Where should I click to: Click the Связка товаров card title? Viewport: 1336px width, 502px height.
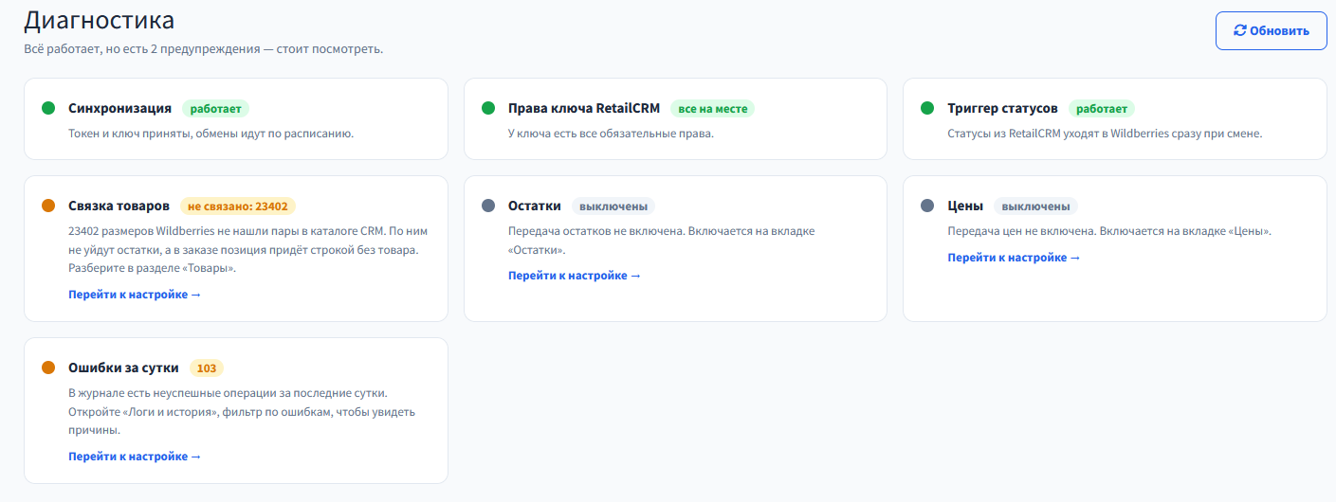point(119,206)
